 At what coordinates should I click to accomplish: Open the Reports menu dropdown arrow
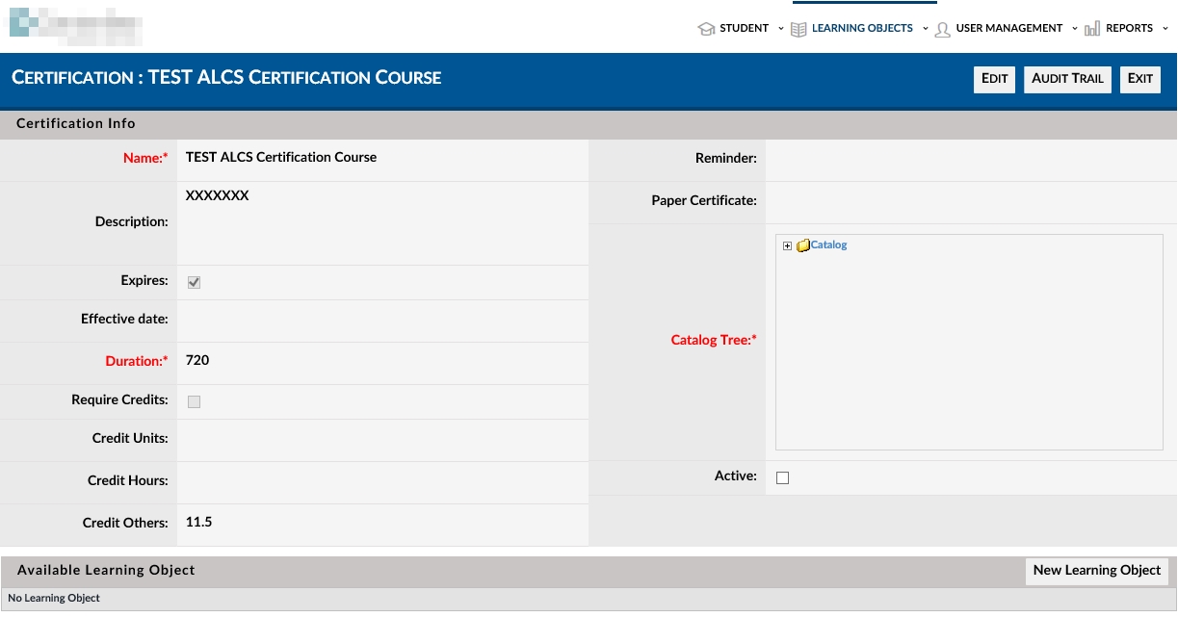tap(1165, 29)
